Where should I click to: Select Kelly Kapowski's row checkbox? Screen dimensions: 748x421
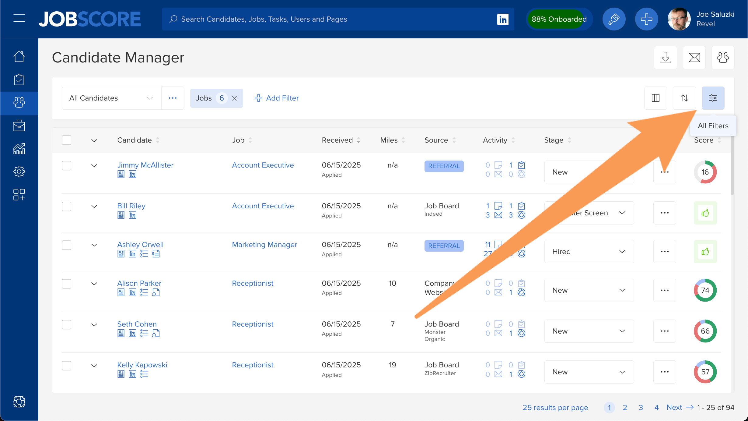click(66, 366)
